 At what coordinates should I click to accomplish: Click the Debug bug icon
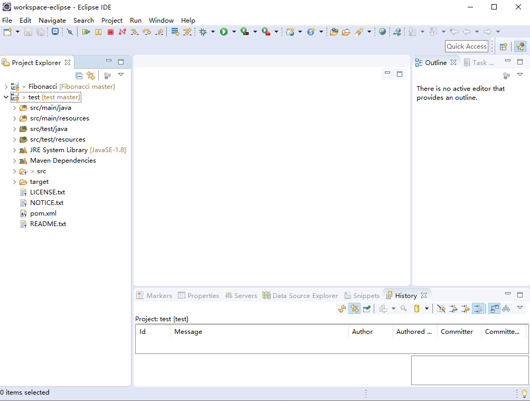(203, 32)
